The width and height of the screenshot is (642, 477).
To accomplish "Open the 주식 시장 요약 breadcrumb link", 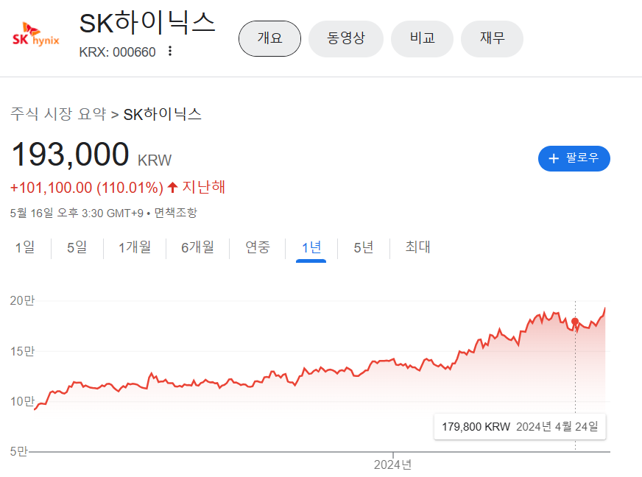I will (58, 114).
